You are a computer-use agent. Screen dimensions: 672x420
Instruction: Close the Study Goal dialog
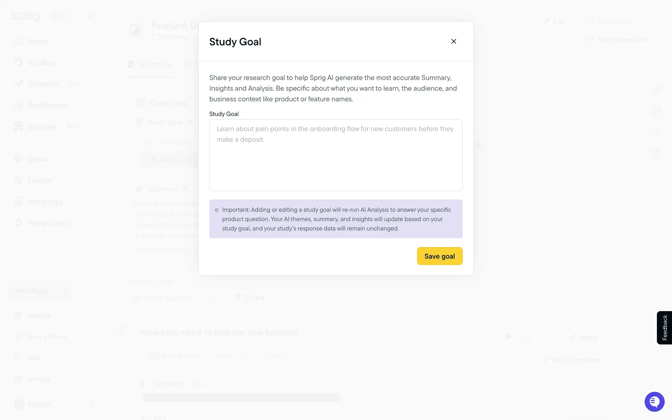(454, 41)
